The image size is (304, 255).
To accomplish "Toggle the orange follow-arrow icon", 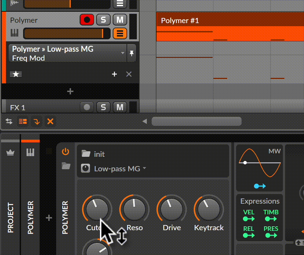I will pos(37,122).
